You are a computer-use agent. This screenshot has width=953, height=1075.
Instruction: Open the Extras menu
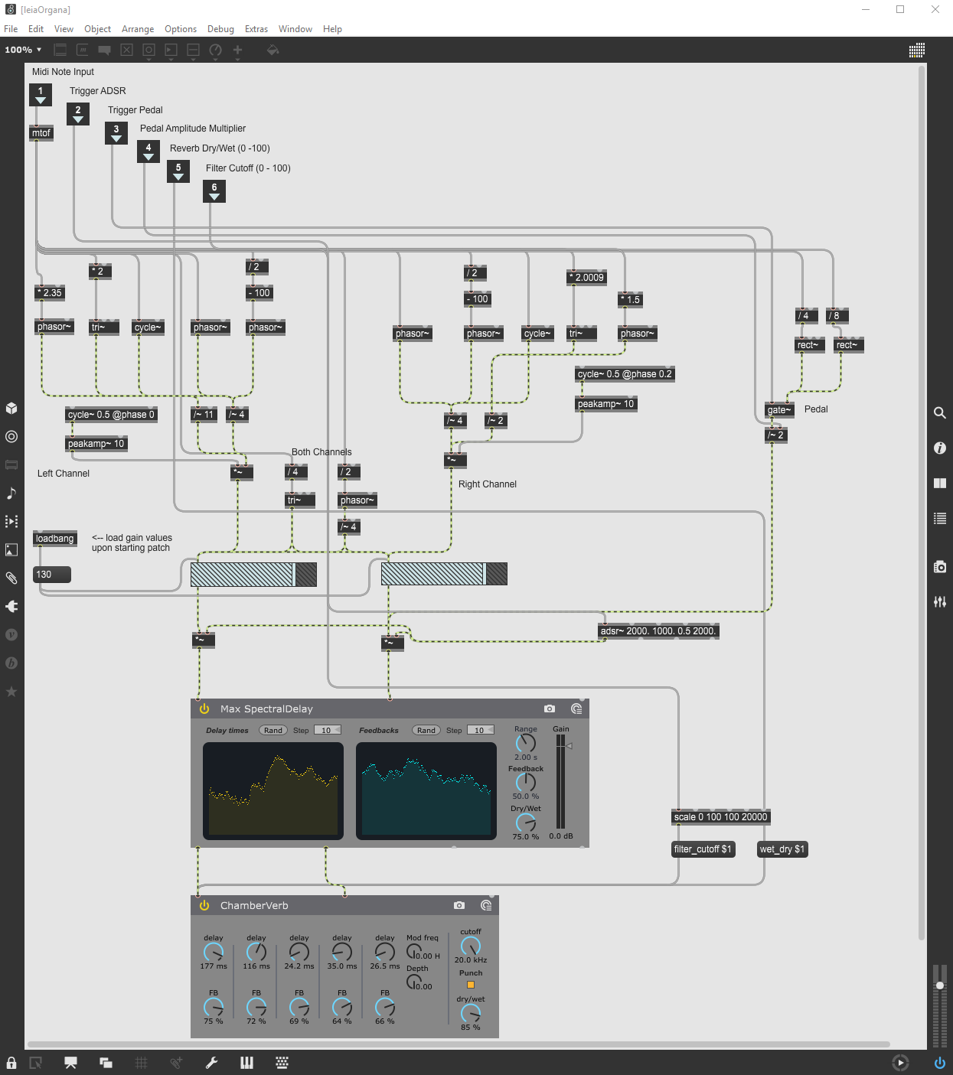click(256, 29)
